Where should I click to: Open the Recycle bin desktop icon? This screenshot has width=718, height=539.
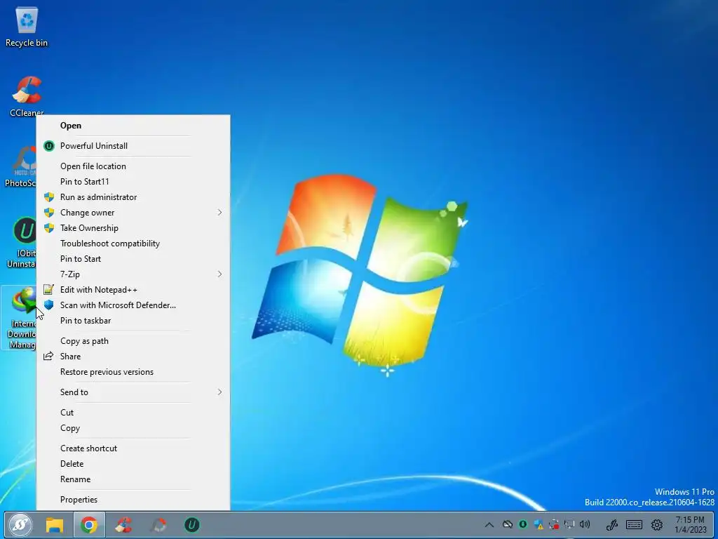27,27
